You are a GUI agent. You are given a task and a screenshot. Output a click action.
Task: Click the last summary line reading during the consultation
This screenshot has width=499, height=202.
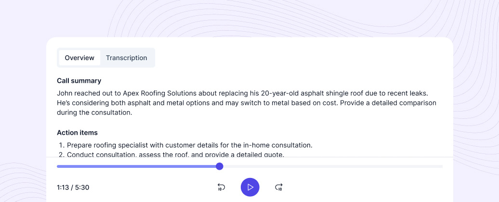click(x=94, y=113)
